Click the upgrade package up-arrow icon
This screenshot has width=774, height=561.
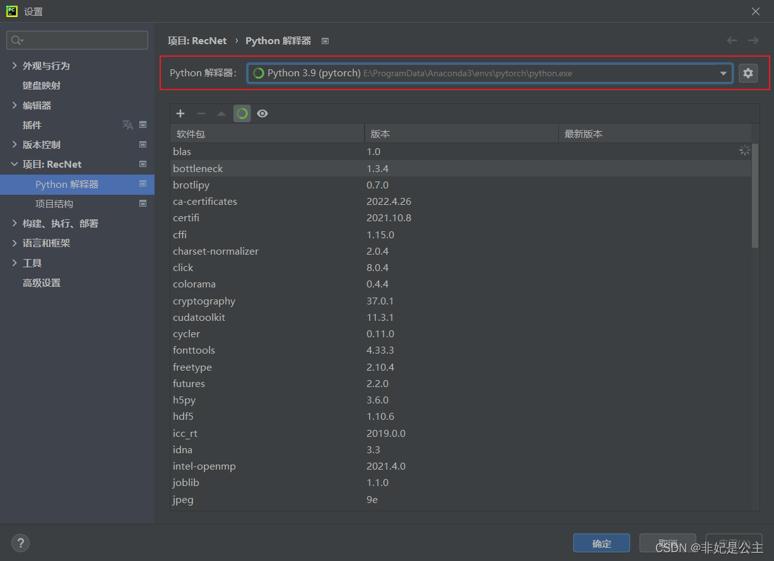[221, 113]
